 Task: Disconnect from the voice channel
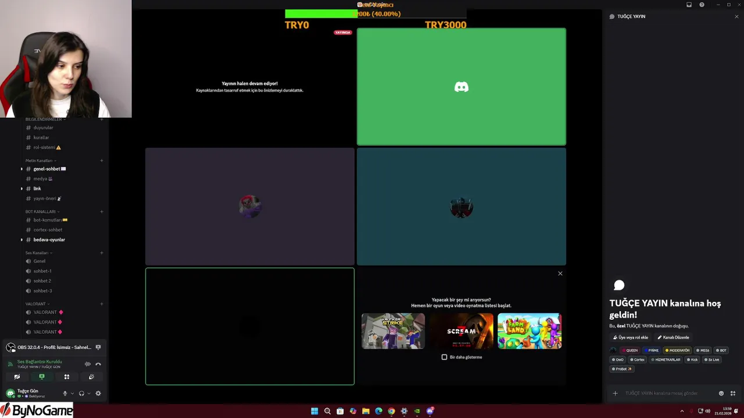tap(98, 364)
